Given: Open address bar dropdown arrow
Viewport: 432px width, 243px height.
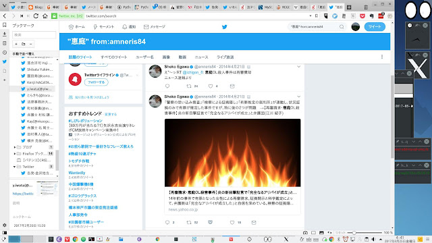Looking at the screenshot, I should 310,16.
